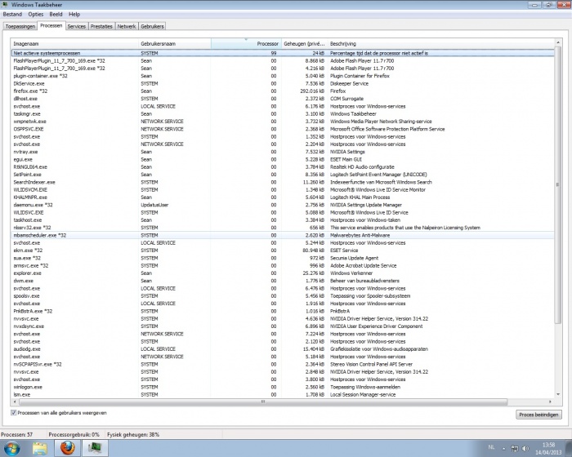This screenshot has height=457, width=572.
Task: Click 'Fysiek geheugen: 38%' in status bar
Action: tap(133, 434)
